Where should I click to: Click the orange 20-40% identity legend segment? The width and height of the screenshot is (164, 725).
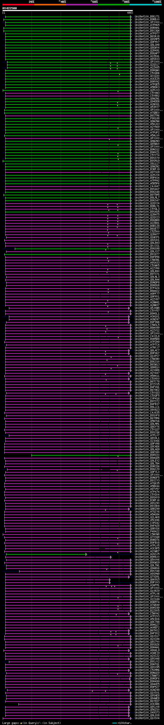[50, 5]
